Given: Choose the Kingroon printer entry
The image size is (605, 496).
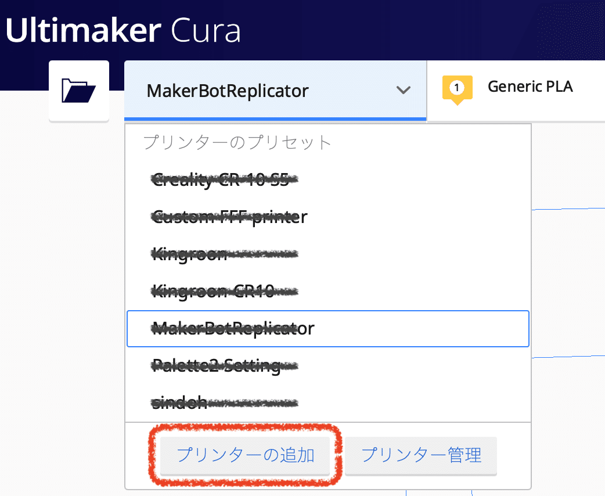Looking at the screenshot, I should (x=328, y=254).
